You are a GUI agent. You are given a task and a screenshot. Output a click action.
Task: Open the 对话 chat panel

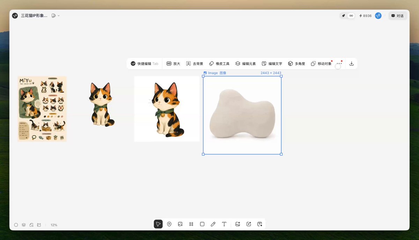click(397, 16)
